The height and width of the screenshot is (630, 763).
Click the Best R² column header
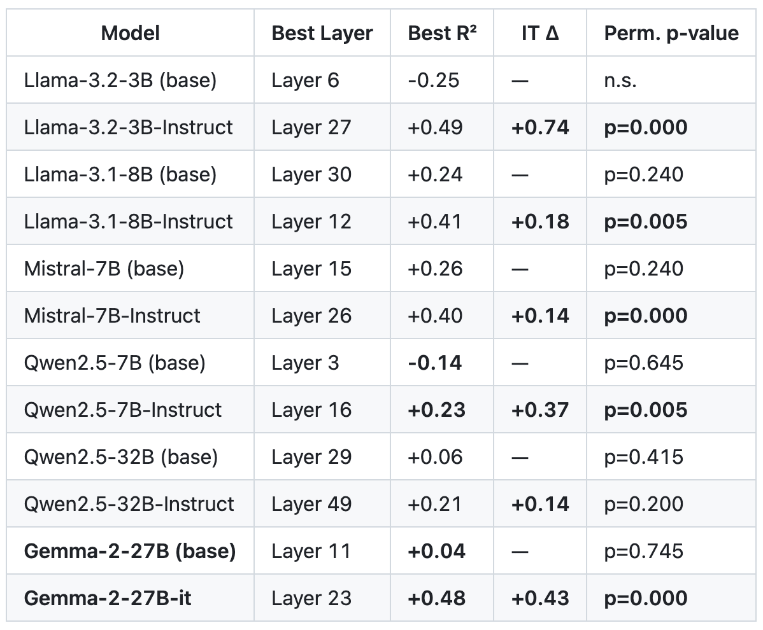443,33
